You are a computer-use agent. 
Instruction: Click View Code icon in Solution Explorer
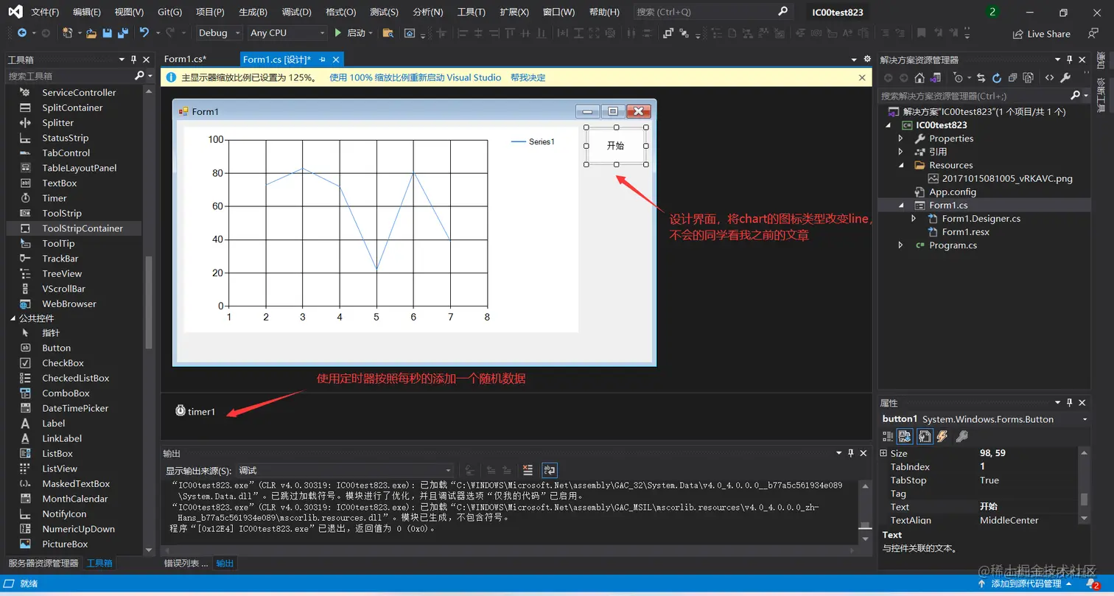(1049, 77)
